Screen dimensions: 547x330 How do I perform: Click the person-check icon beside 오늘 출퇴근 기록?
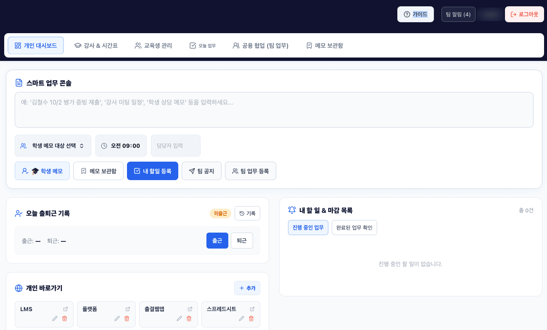pos(18,213)
